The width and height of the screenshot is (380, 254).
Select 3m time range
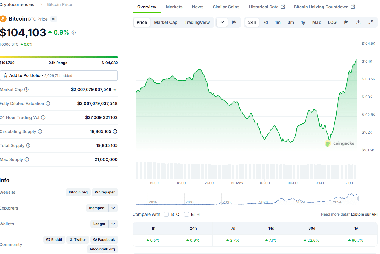pyautogui.click(x=291, y=22)
